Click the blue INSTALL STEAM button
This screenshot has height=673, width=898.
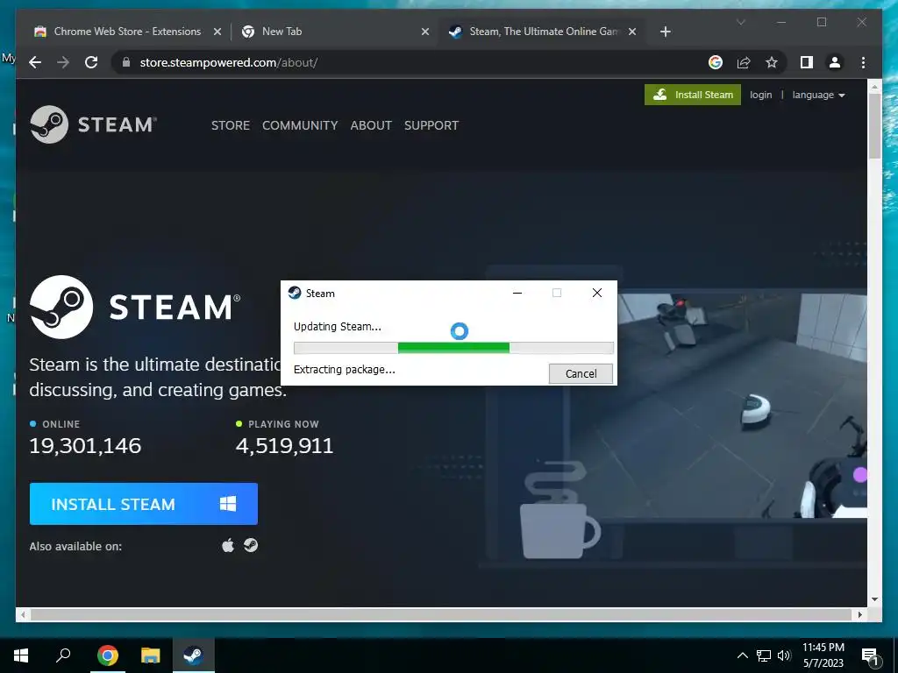(x=144, y=504)
